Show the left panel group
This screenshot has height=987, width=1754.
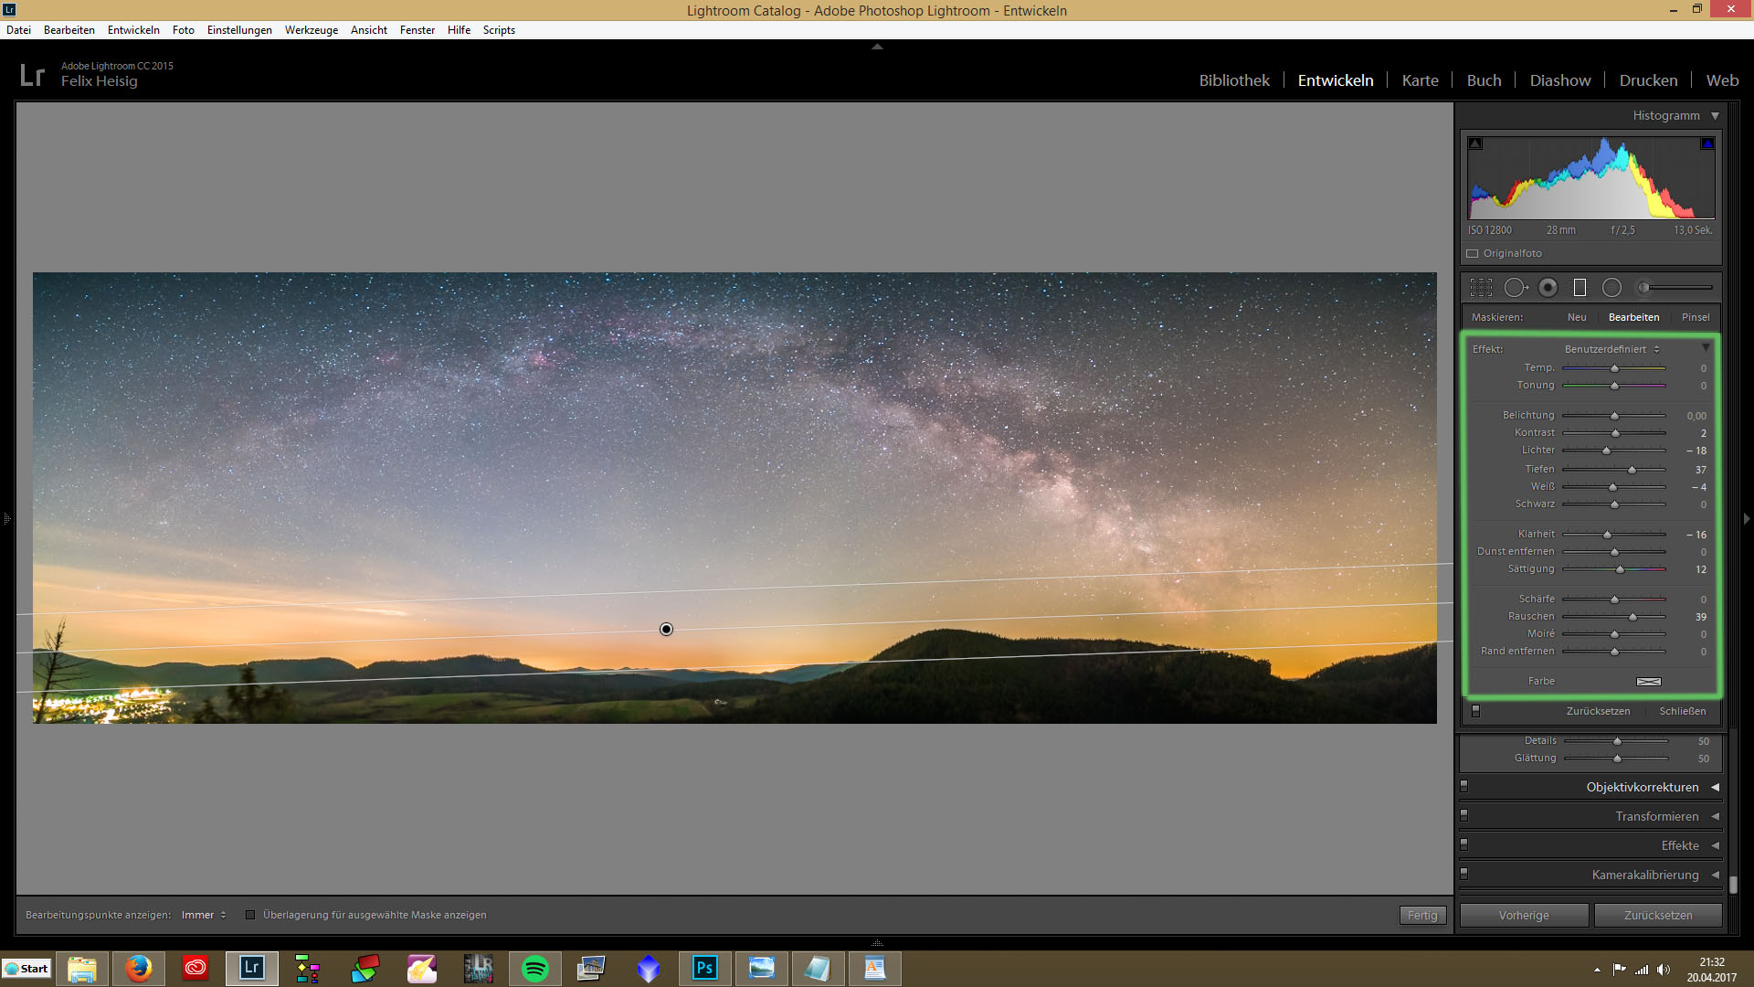tap(6, 519)
